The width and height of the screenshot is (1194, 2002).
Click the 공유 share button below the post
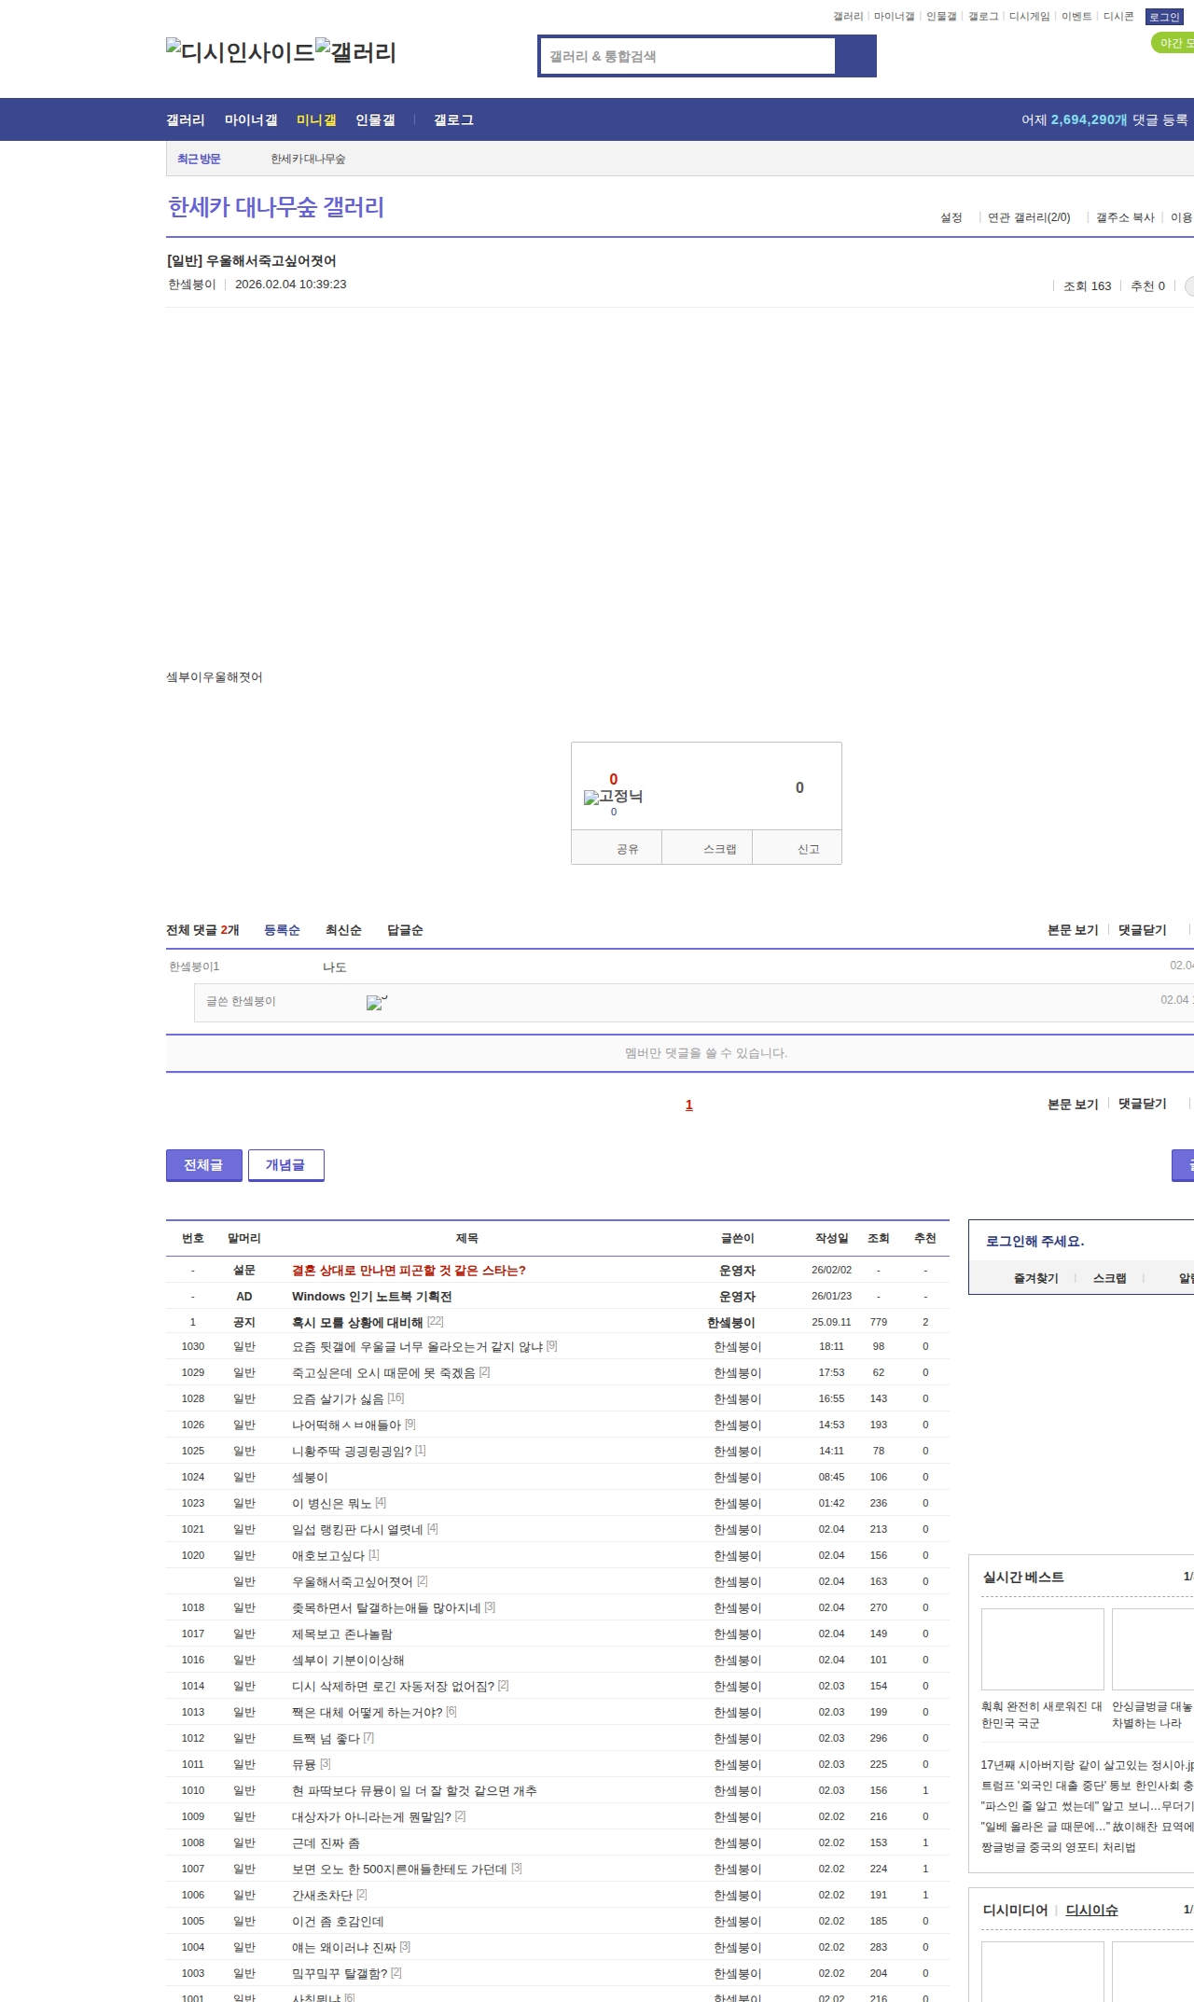[x=627, y=849]
